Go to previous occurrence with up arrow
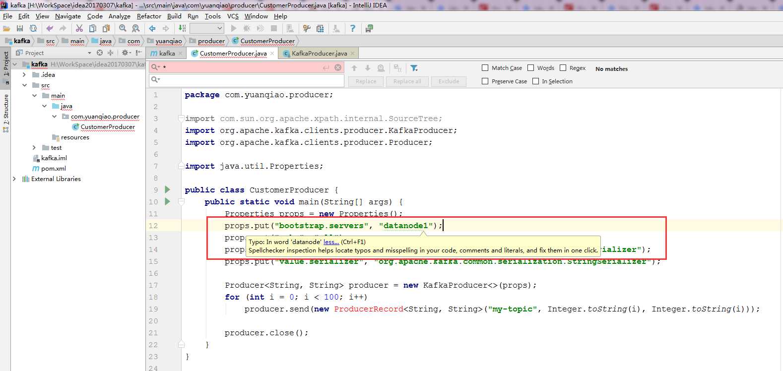The image size is (783, 371). [x=354, y=68]
